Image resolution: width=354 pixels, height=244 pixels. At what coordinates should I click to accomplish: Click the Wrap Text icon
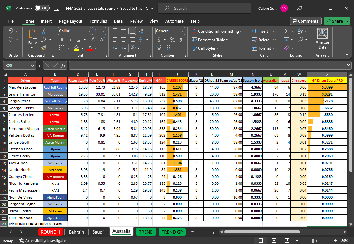pos(141,31)
